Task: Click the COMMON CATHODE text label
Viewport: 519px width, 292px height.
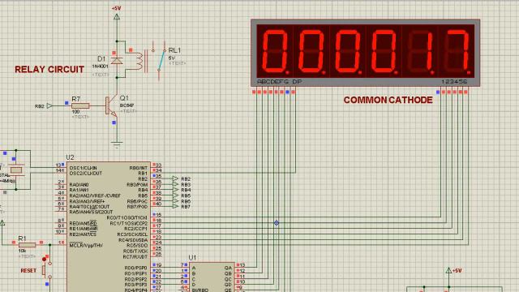Action: [388, 100]
